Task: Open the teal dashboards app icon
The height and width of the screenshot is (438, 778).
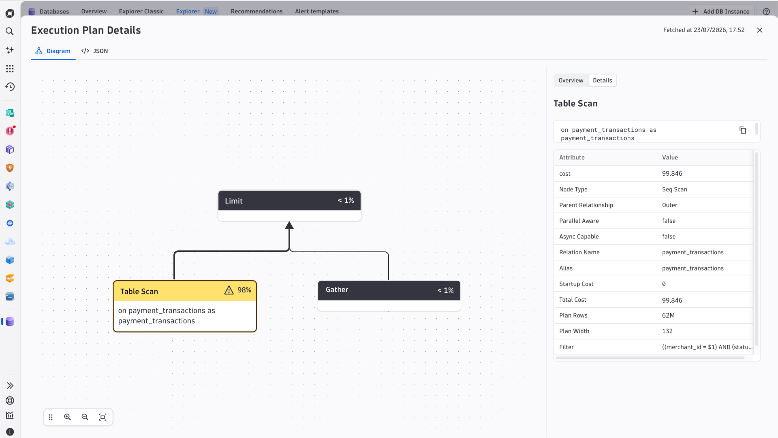Action: (10, 113)
